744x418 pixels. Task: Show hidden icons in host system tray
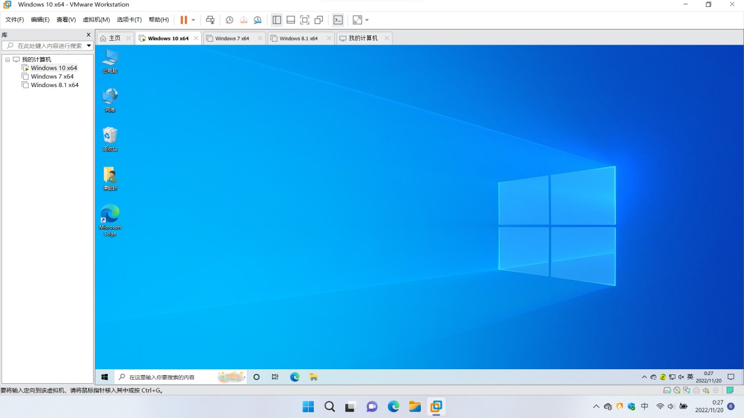pyautogui.click(x=596, y=406)
